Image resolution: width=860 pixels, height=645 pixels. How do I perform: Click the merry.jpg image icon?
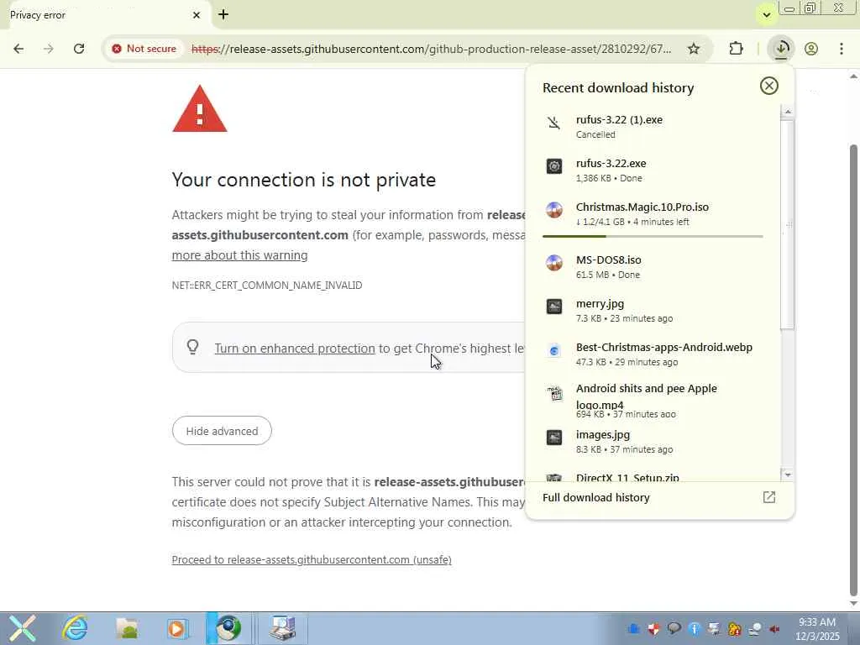coord(554,306)
